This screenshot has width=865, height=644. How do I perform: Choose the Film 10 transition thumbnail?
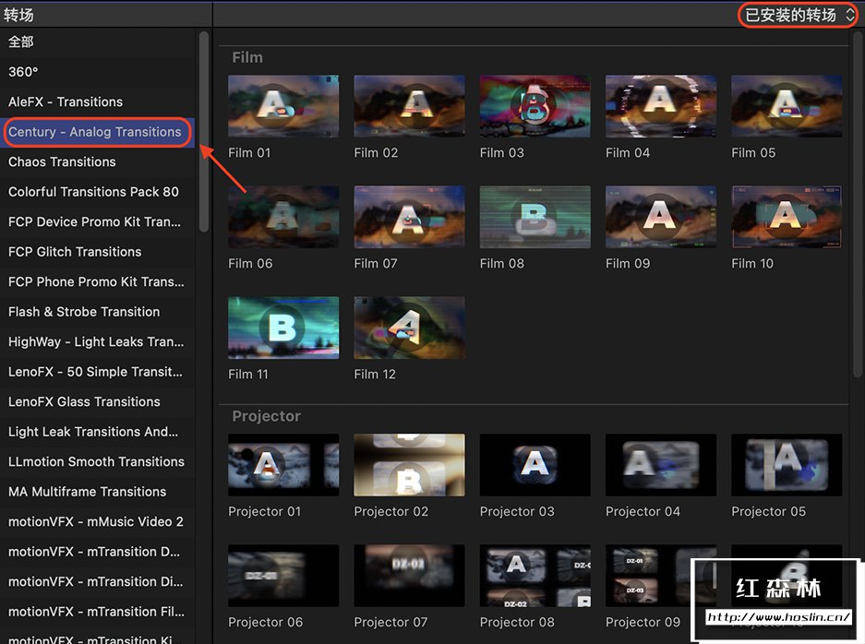[787, 217]
